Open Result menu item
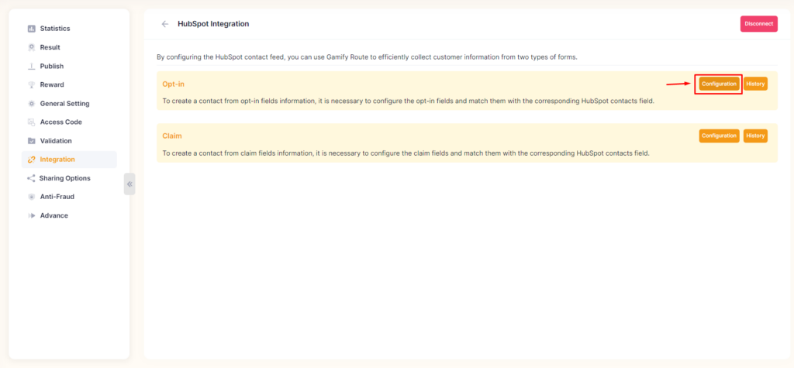Image resolution: width=794 pixels, height=368 pixels. click(69, 47)
